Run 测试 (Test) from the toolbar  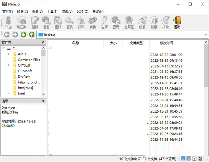coord(35,22)
